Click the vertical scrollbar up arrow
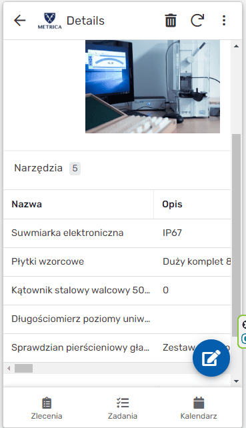This screenshot has width=246, height=428. [237, 46]
